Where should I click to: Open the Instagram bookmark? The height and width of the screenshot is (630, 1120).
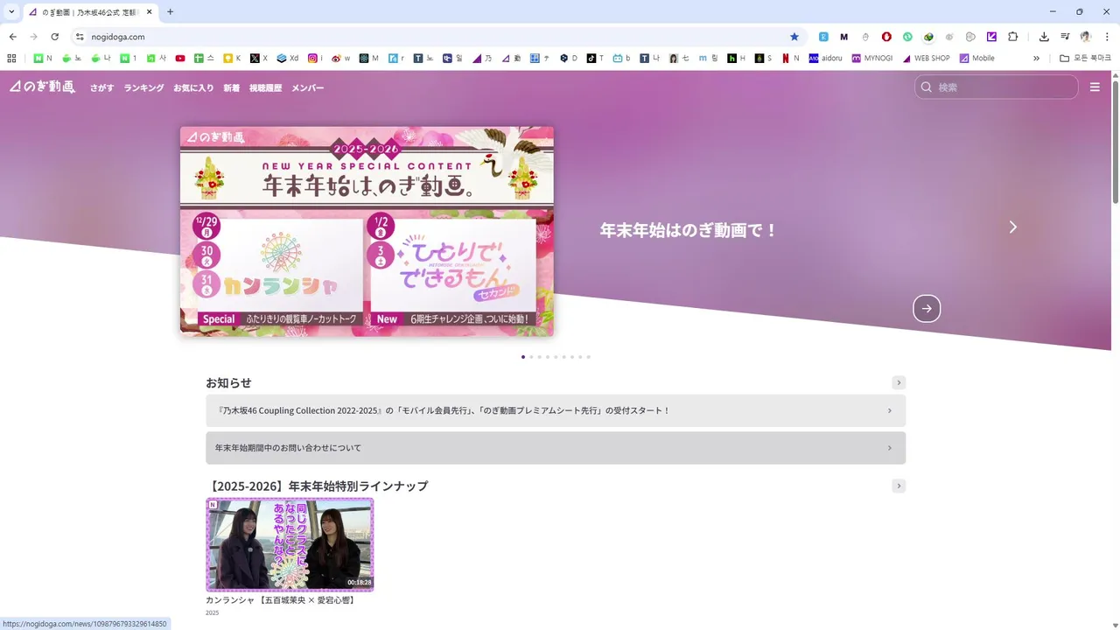click(315, 59)
